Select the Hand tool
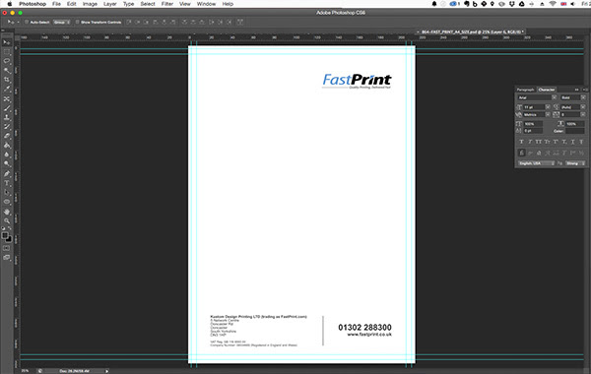The height and width of the screenshot is (374, 591). (7, 212)
